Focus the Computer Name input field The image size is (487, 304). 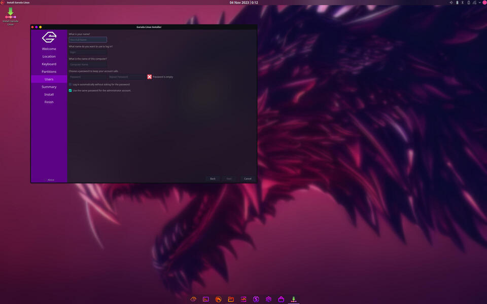88,64
